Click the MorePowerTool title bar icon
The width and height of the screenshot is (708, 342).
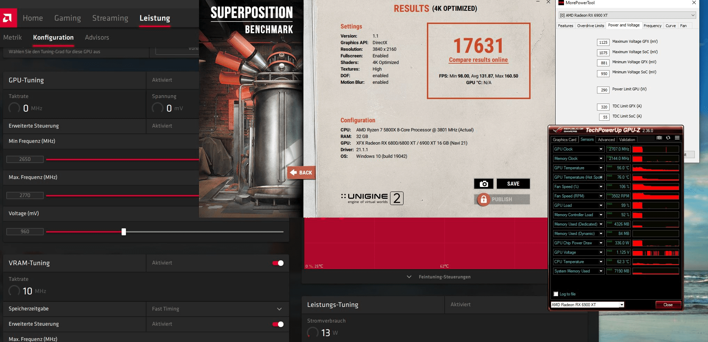point(561,3)
